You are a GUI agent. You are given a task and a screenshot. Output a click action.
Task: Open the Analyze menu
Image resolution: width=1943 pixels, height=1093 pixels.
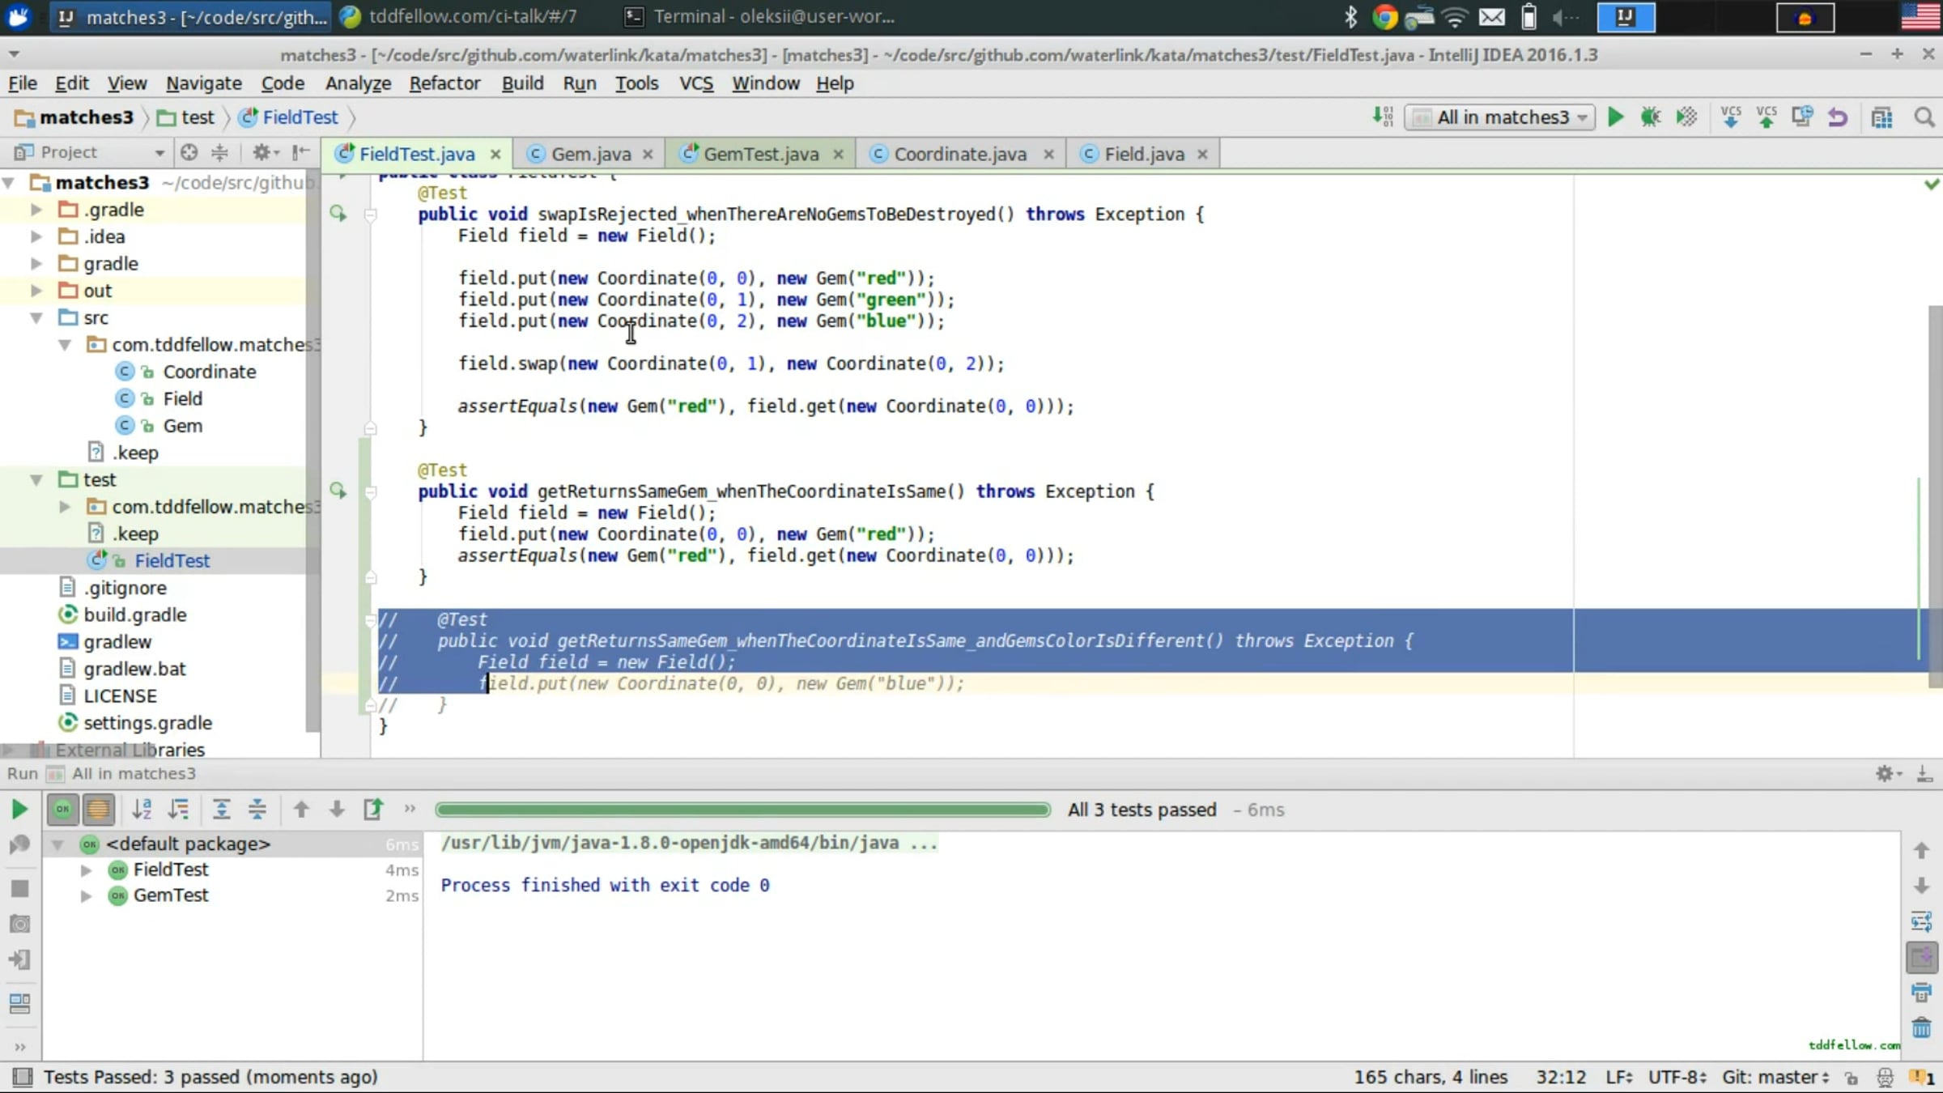tap(358, 83)
